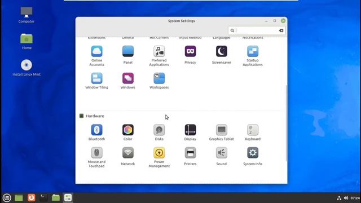
Task: Maximize the System Settings window
Action: 275,21
